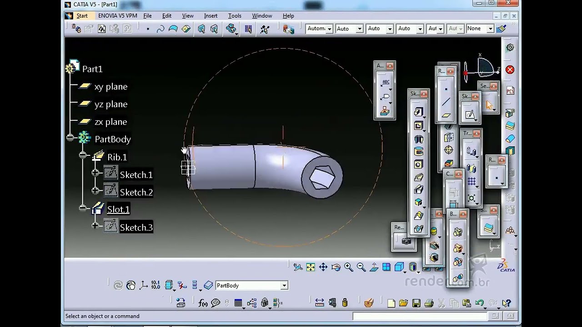
Task: Collapse the Slot.1 tree node
Action: coord(82,208)
